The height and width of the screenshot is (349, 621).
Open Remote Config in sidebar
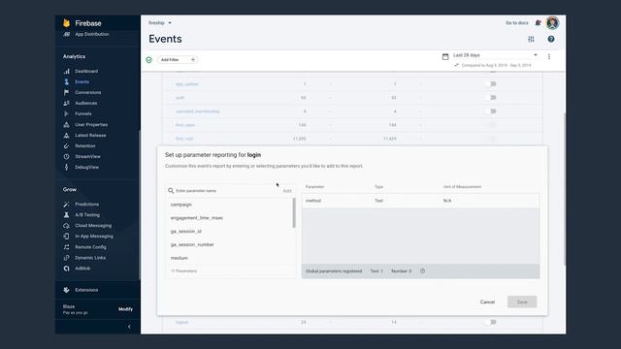coord(90,247)
